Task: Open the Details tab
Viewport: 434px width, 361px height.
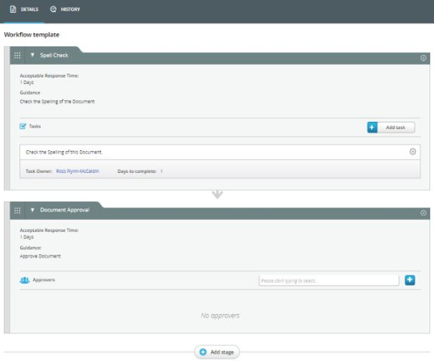Action: (24, 10)
